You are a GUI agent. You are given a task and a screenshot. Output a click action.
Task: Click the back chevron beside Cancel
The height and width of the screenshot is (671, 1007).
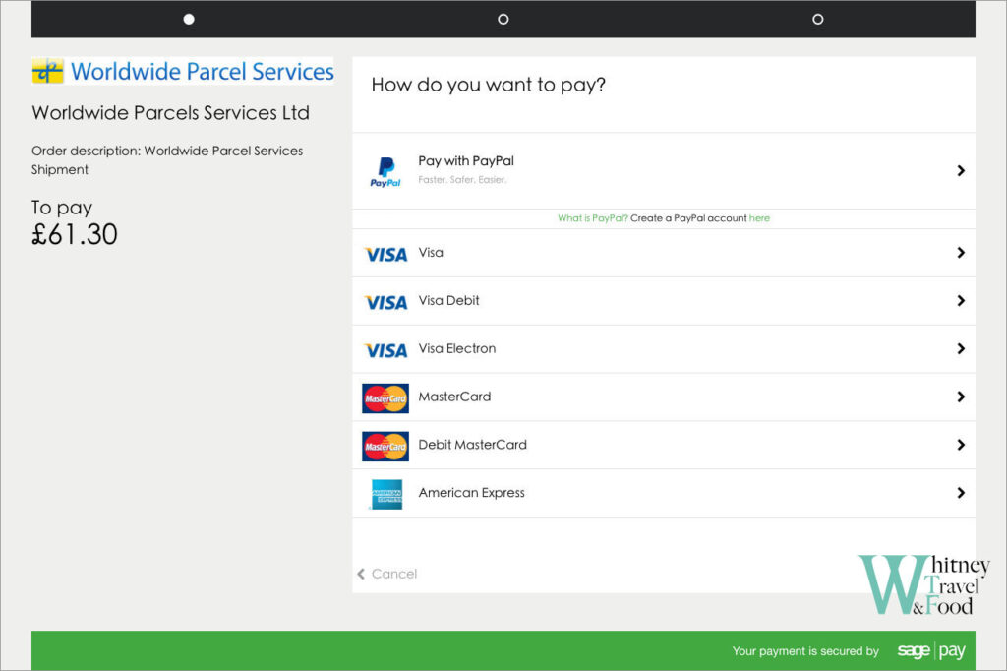click(x=361, y=574)
